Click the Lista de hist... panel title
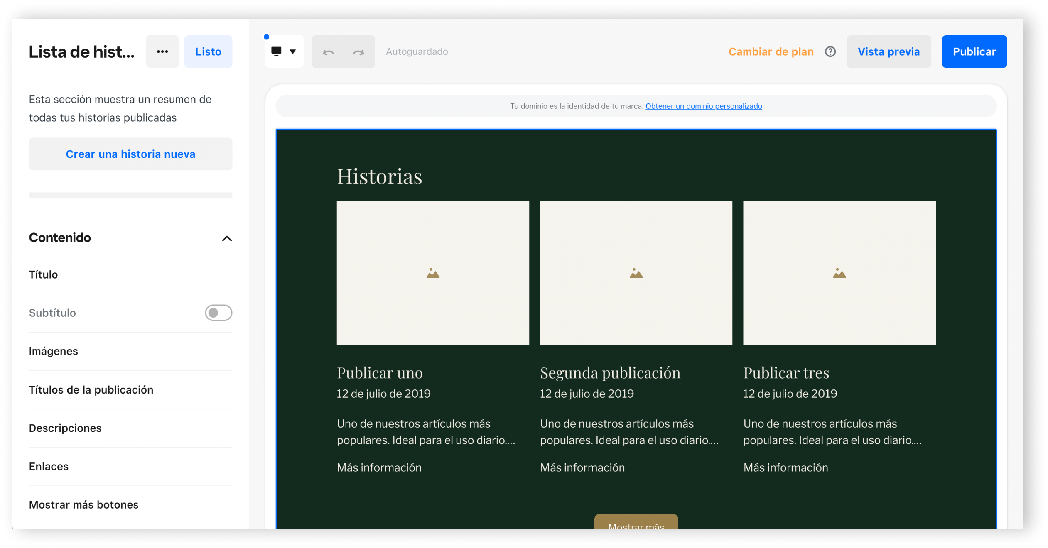1048x548 pixels. (x=81, y=51)
